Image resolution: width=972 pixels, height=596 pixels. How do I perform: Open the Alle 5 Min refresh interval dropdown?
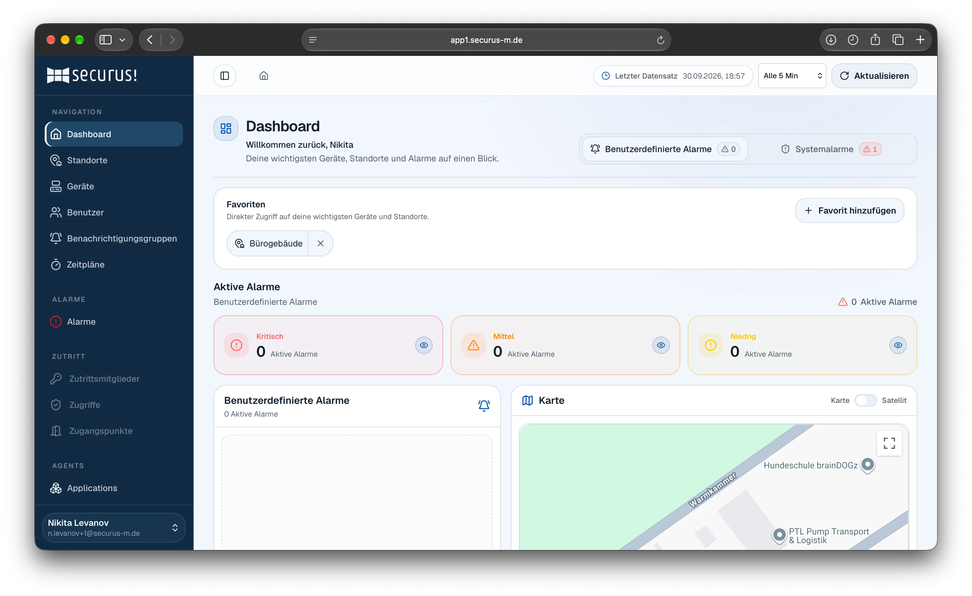pos(792,76)
